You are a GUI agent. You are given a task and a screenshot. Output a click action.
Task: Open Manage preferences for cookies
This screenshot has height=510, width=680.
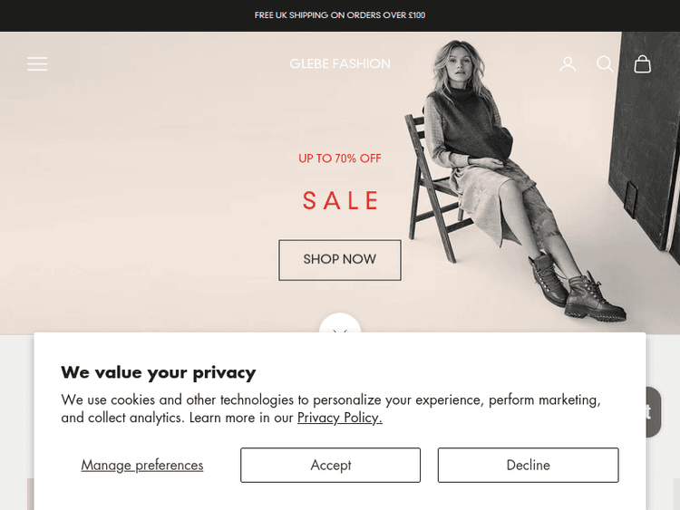tap(142, 465)
